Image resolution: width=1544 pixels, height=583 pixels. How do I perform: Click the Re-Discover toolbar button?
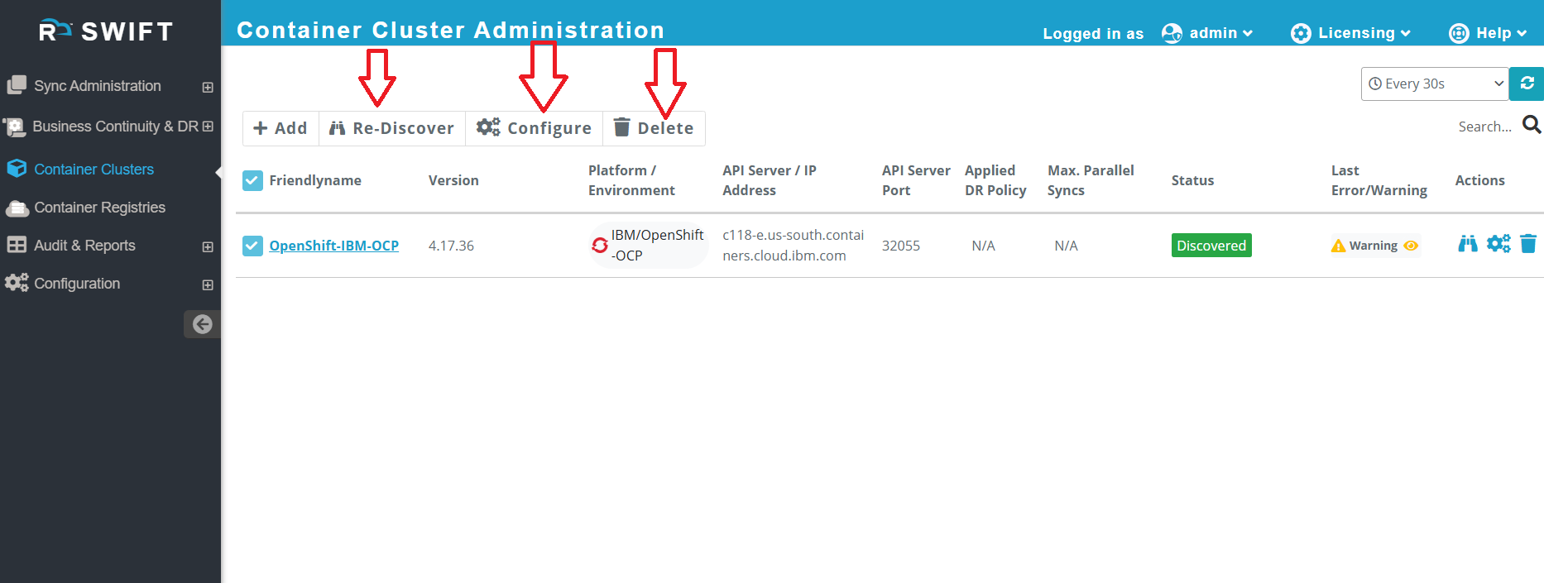click(x=392, y=128)
